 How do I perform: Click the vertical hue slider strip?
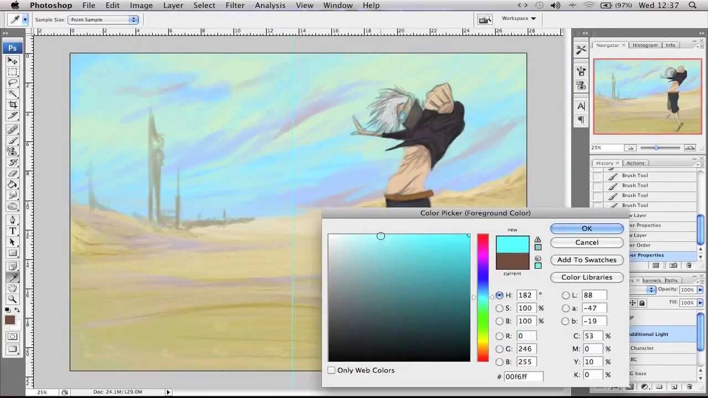(483, 298)
